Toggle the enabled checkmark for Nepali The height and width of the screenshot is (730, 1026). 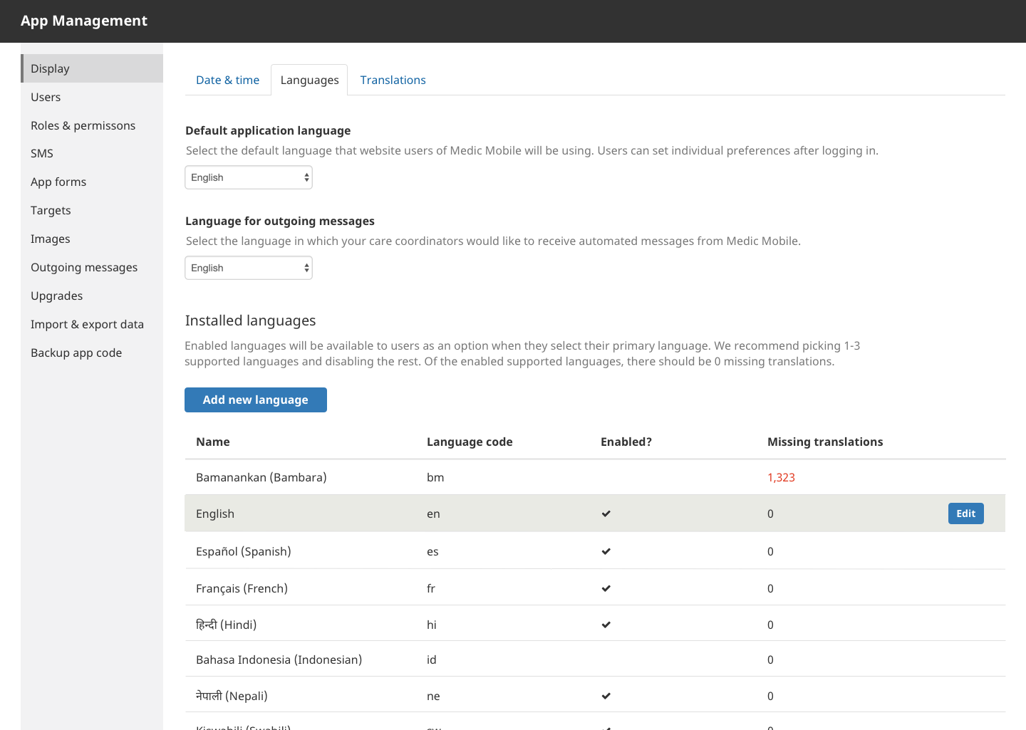point(606,696)
